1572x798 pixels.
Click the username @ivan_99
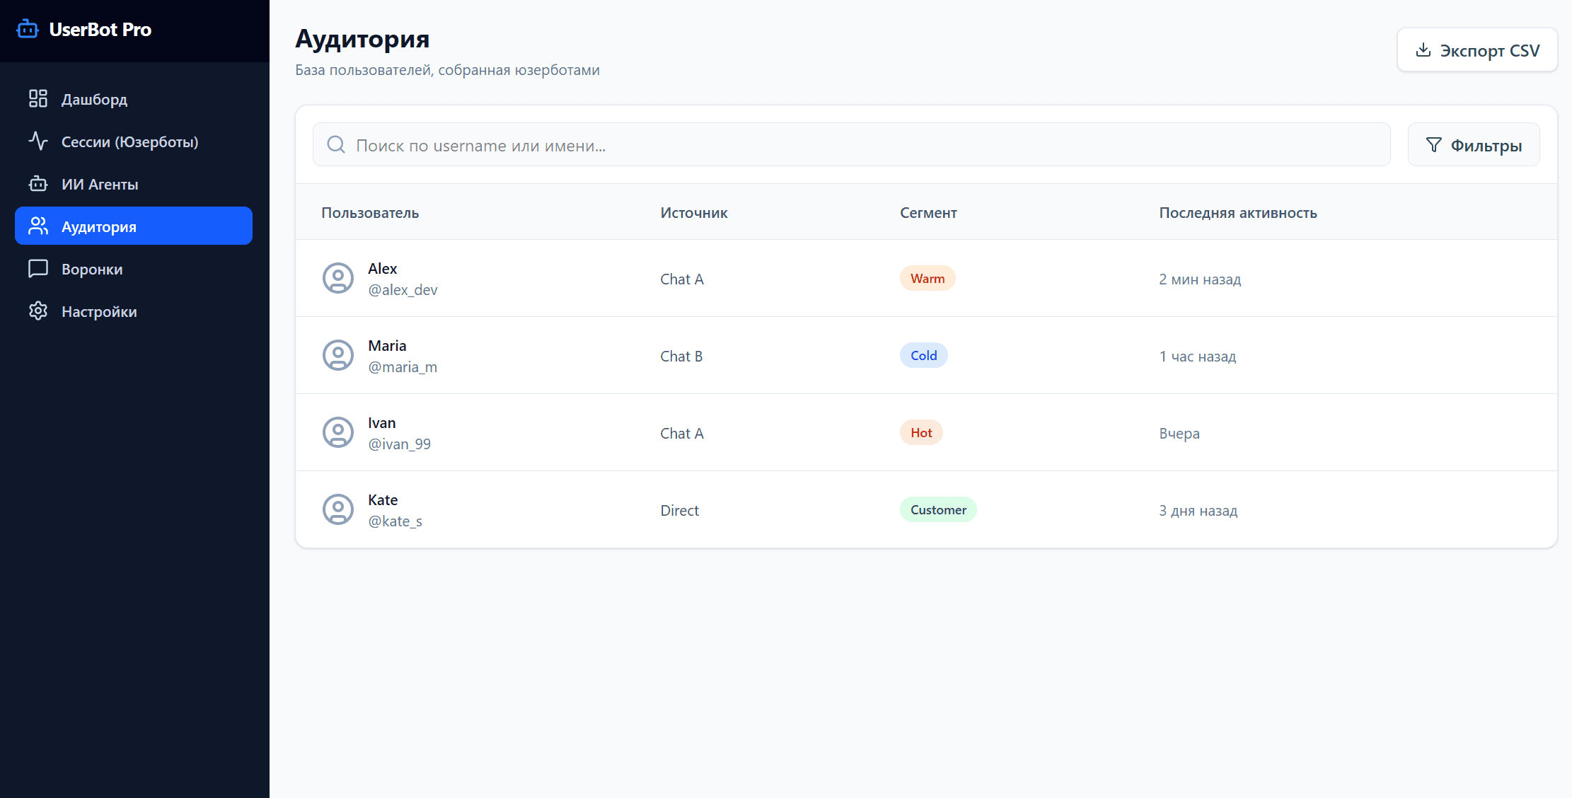tap(399, 444)
